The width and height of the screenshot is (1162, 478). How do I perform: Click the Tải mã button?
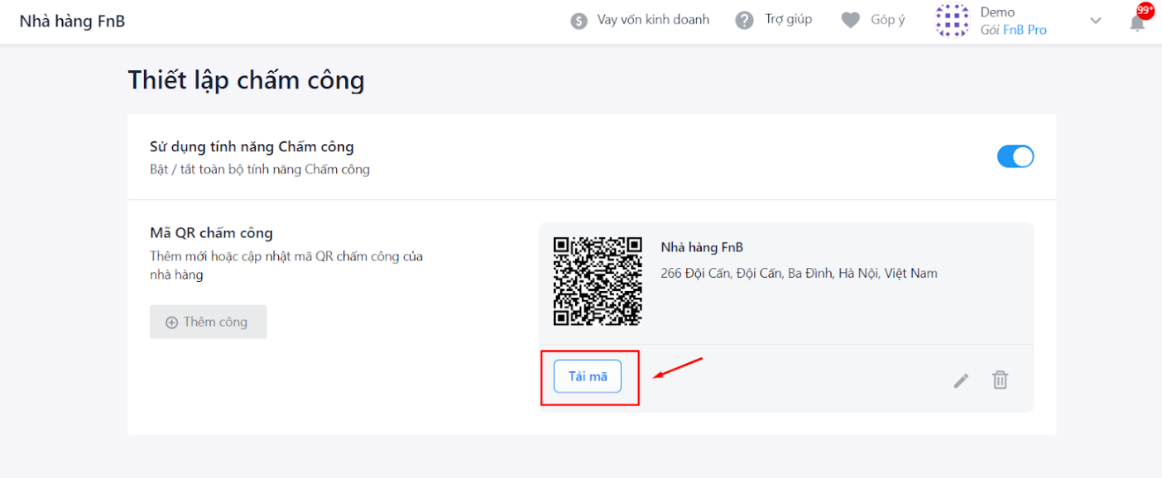[588, 376]
